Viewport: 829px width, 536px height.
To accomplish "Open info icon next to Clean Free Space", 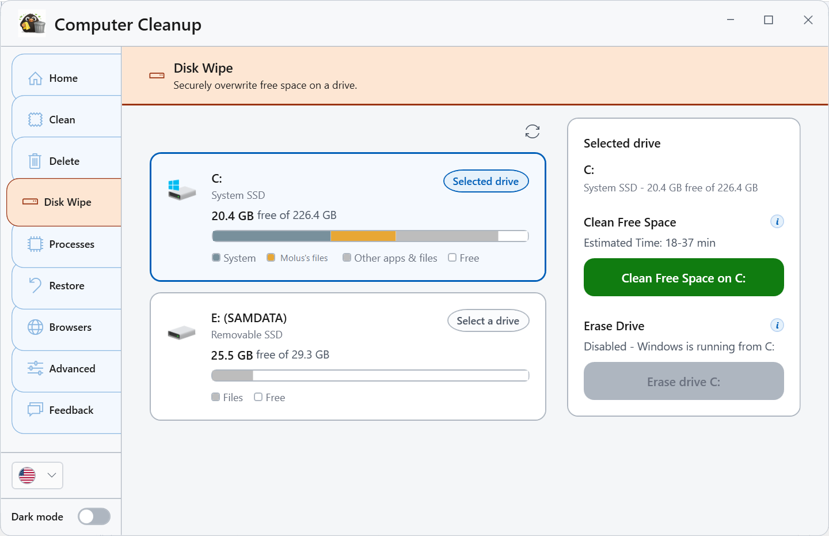I will click(x=777, y=221).
